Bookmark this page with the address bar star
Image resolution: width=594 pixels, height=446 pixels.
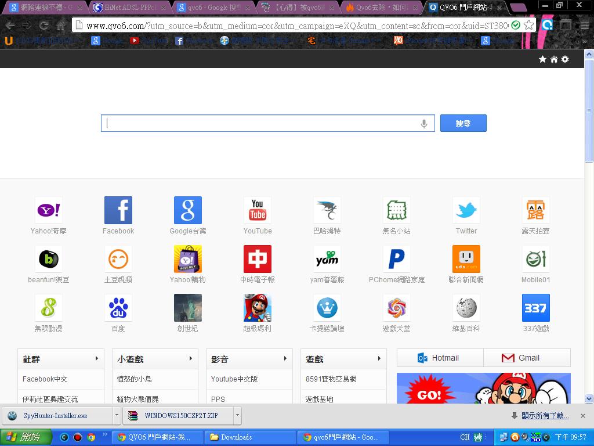(x=528, y=26)
